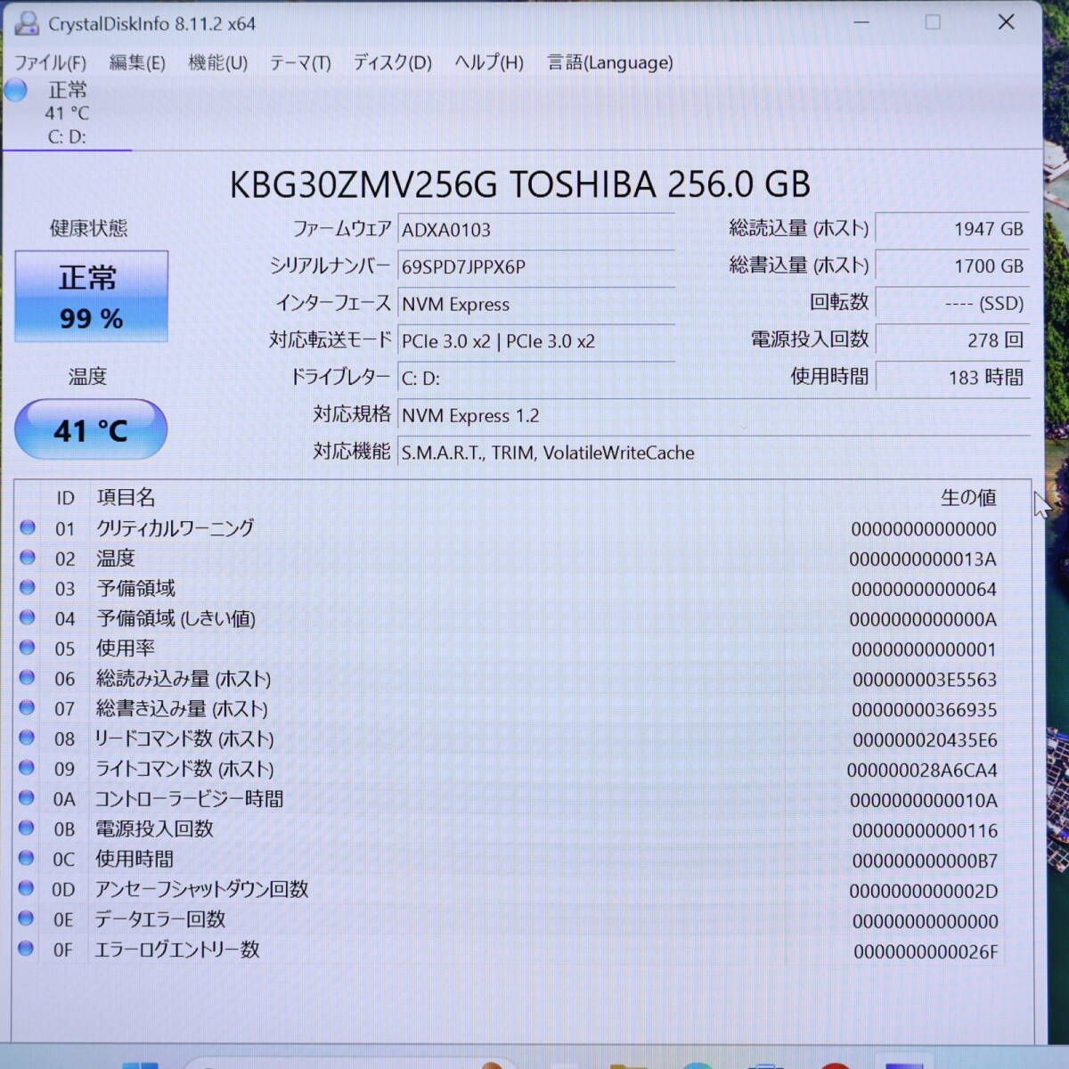Screen dimensions: 1069x1069
Task: Click the total host writes value 1700 GB
Action: [x=952, y=266]
